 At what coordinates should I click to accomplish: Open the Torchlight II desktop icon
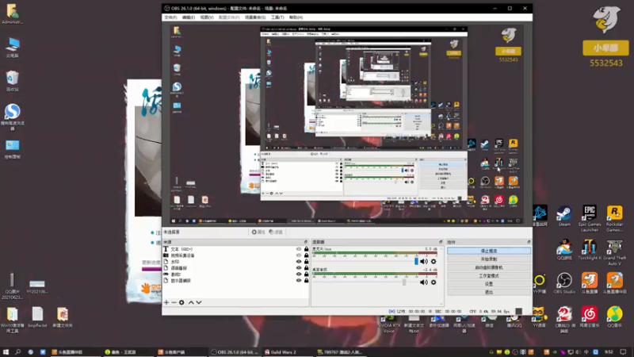(590, 250)
